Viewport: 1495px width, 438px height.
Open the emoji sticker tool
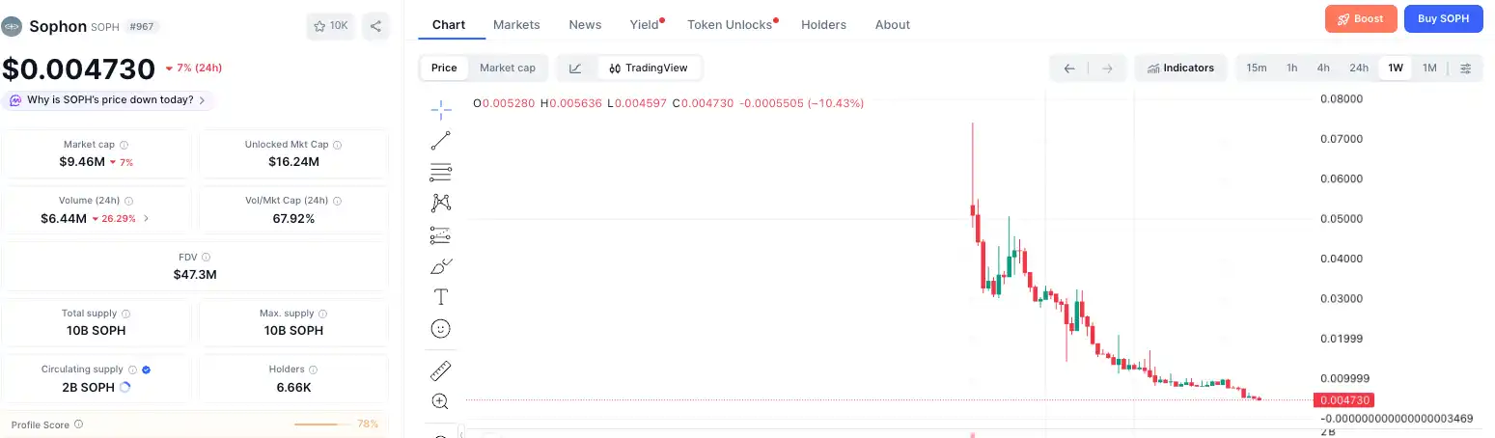[x=441, y=328]
